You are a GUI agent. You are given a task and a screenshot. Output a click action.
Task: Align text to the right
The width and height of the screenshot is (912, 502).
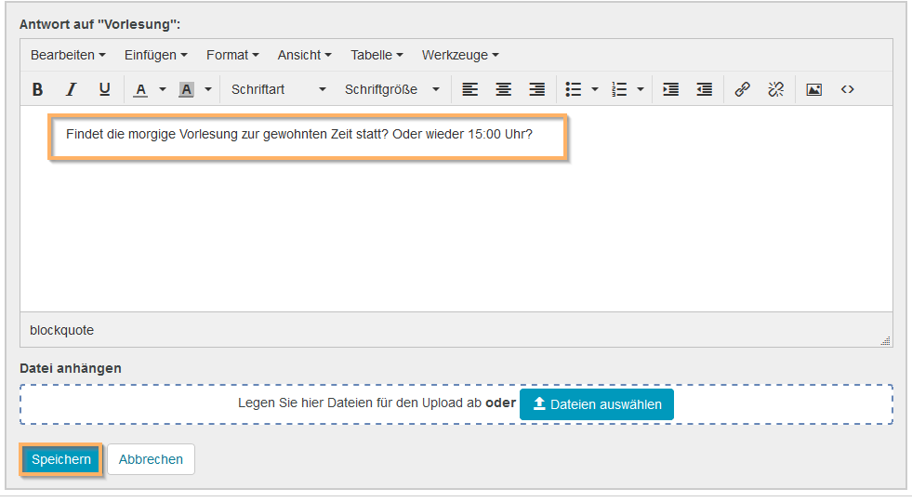click(536, 89)
